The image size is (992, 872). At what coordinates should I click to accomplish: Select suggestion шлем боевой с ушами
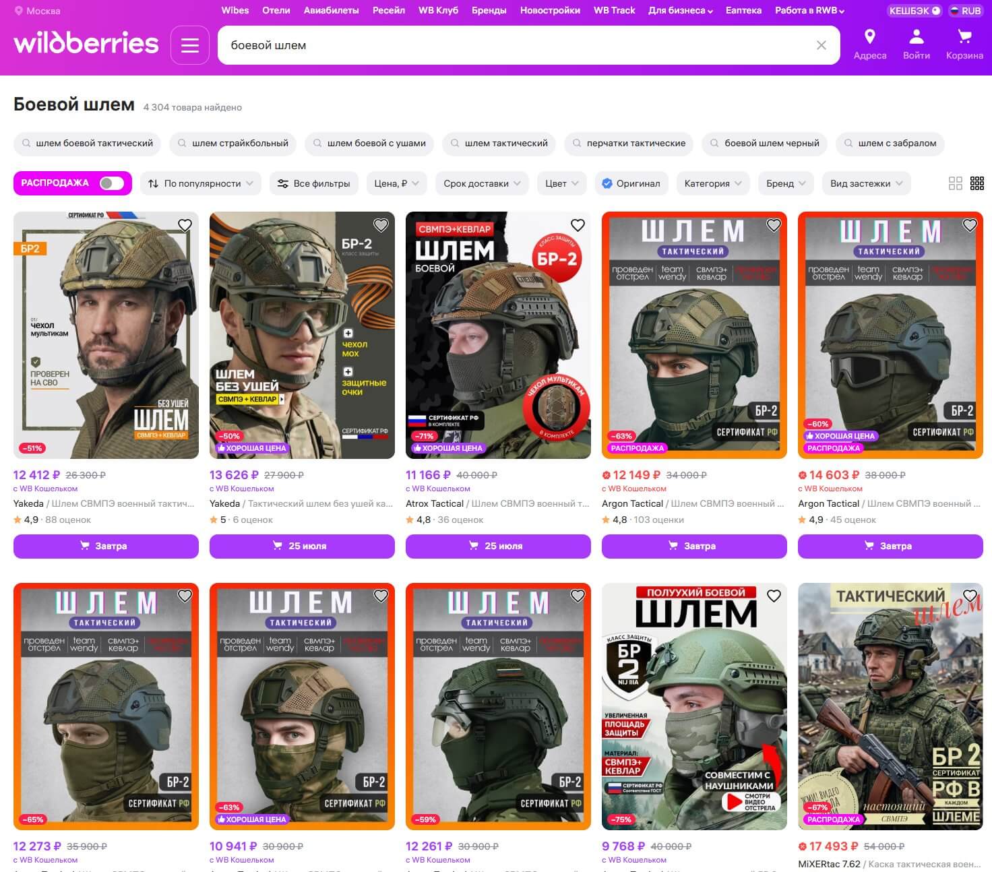370,143
